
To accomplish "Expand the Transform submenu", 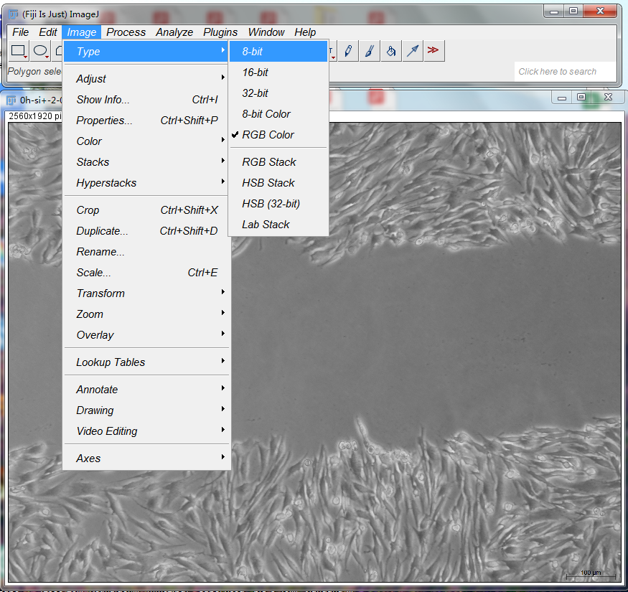I will point(146,293).
